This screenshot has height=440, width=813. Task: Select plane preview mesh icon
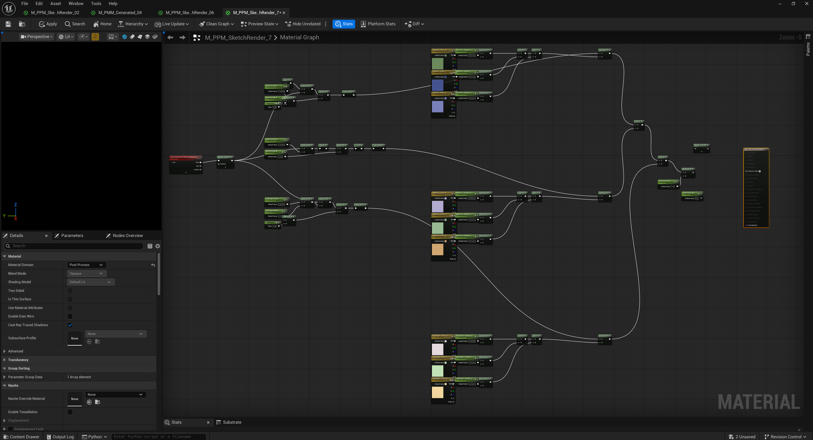point(140,37)
